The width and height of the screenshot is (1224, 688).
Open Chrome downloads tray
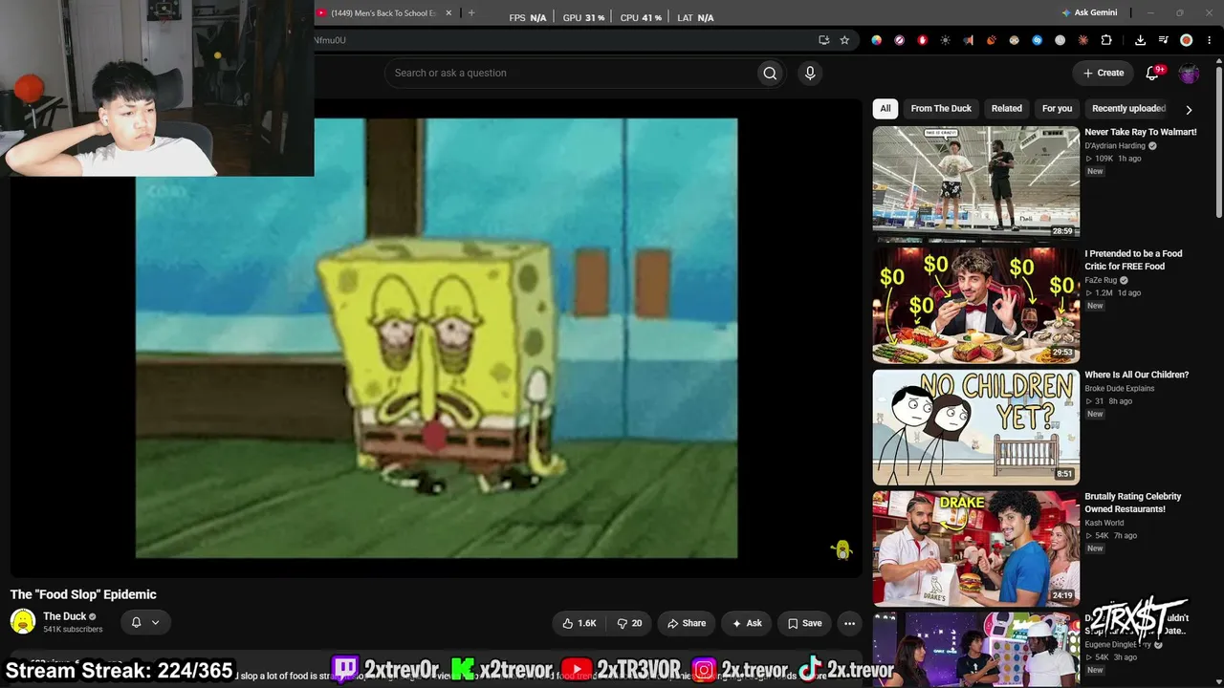(1140, 40)
